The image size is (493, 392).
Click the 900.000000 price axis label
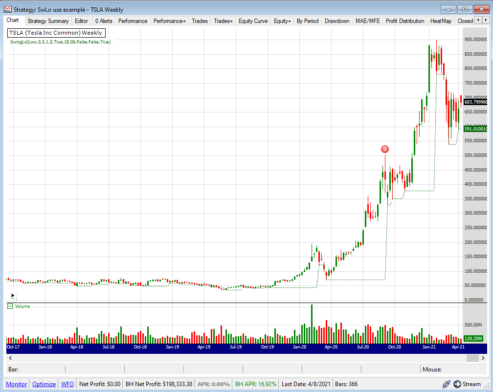coord(476,39)
